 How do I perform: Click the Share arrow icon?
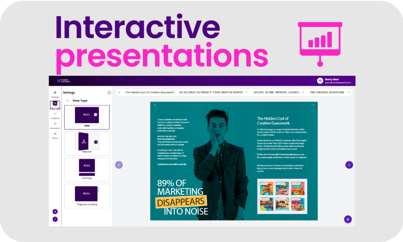coord(55,134)
